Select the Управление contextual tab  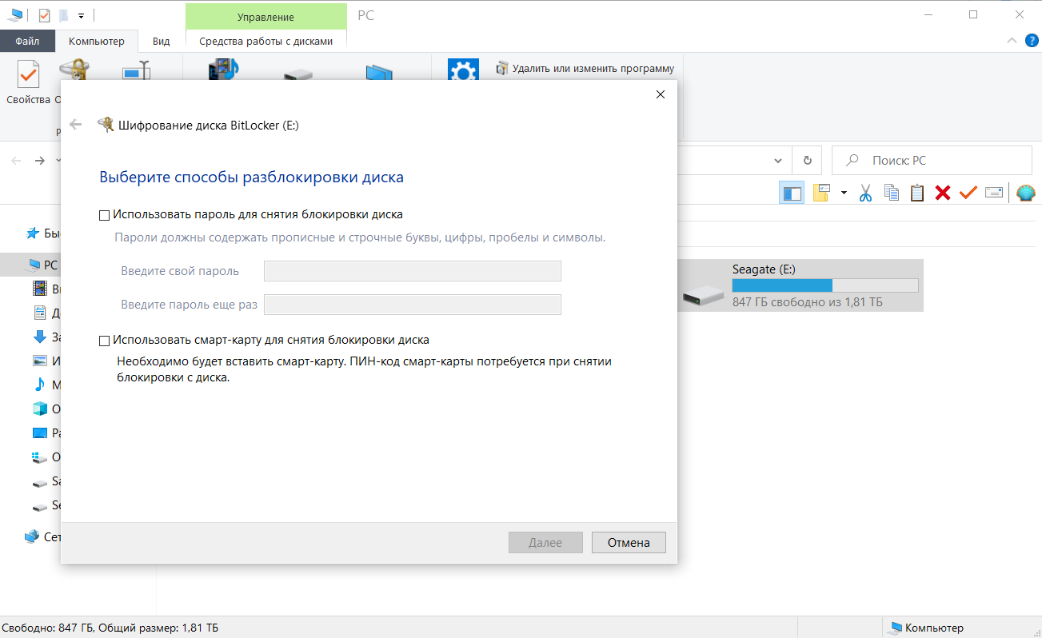pyautogui.click(x=265, y=17)
